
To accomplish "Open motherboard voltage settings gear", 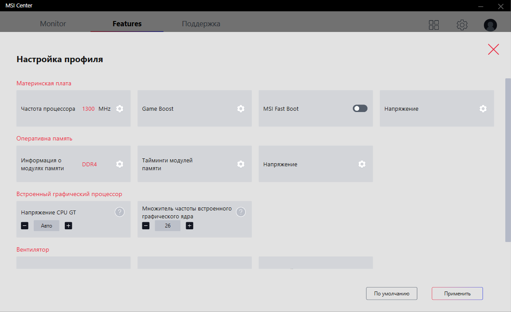I will pos(483,109).
